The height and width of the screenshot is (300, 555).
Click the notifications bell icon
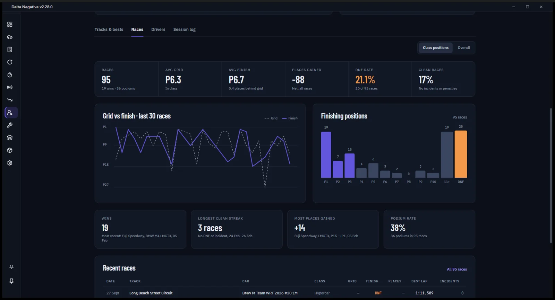pos(11,267)
